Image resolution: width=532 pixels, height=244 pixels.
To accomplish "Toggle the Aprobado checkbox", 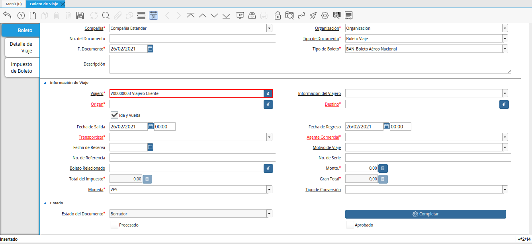I will (350, 225).
